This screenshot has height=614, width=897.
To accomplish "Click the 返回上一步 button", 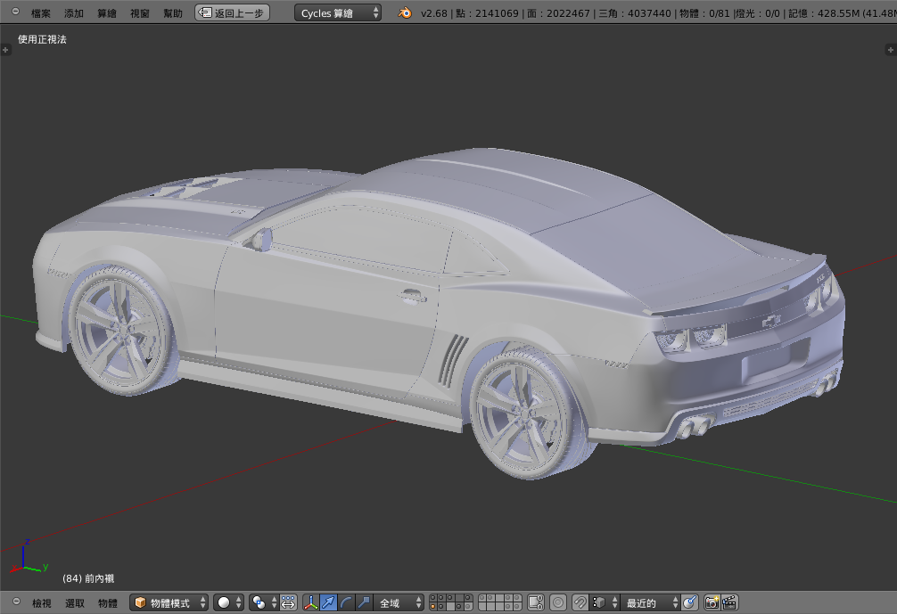I will tap(232, 13).
